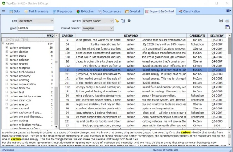
Task: Click the SHOW ALL ITEMS button
Action: point(28,39)
